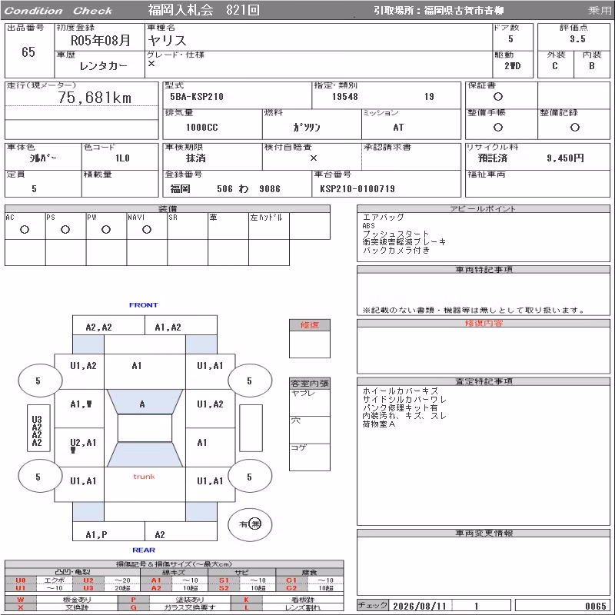Click the 'W 板金あり' legend entry

click(x=61, y=600)
